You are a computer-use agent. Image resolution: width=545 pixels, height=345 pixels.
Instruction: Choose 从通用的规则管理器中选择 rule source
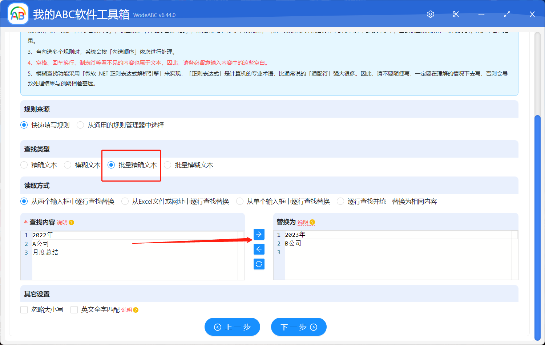coord(80,125)
